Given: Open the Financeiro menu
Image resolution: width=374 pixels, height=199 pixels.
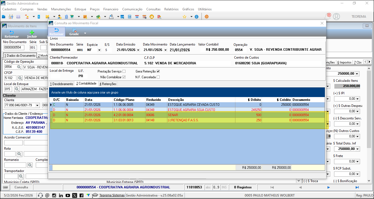Looking at the screenshot, I should [x=111, y=9].
